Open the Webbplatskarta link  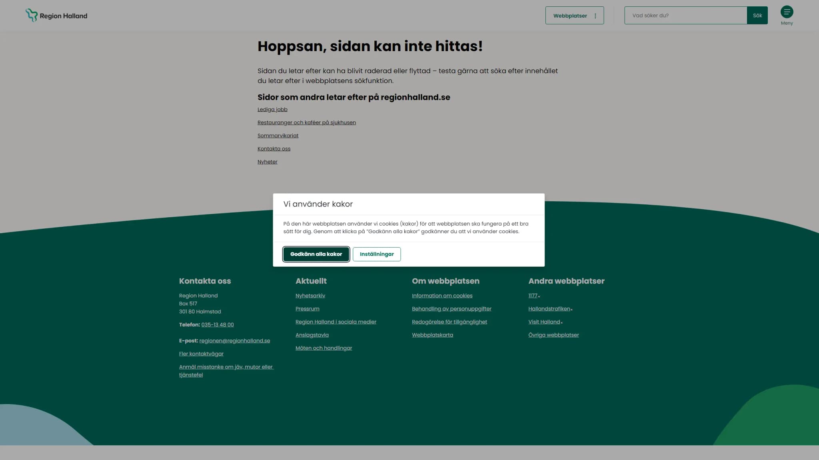432,335
